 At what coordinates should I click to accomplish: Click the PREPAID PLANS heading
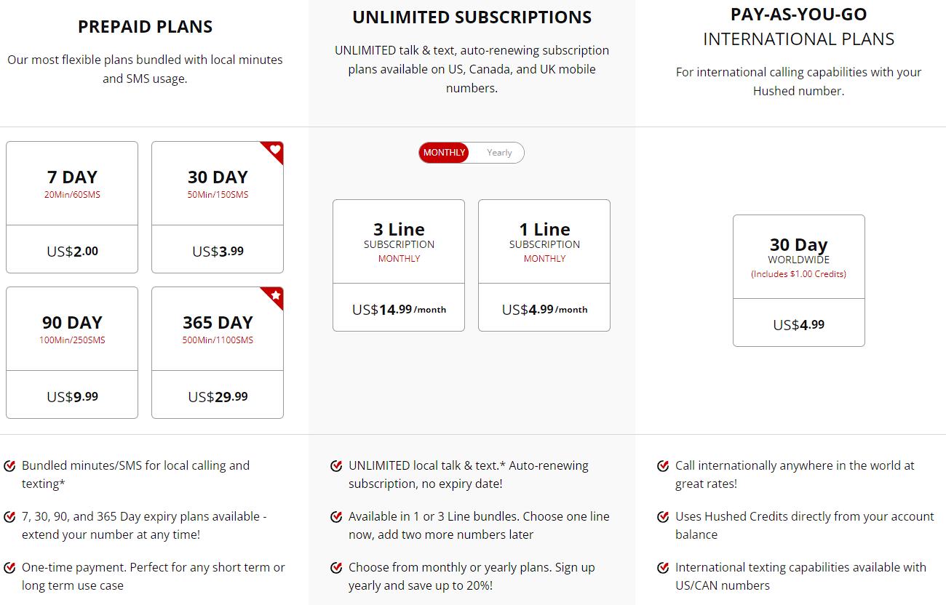145,27
